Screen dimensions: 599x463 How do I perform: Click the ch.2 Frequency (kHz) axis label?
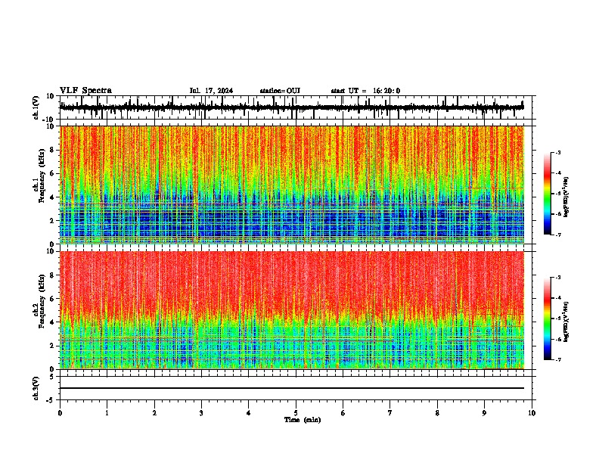(39, 302)
